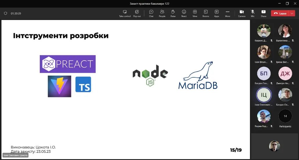
Task: Turn on the Camera
Action: coord(242,14)
